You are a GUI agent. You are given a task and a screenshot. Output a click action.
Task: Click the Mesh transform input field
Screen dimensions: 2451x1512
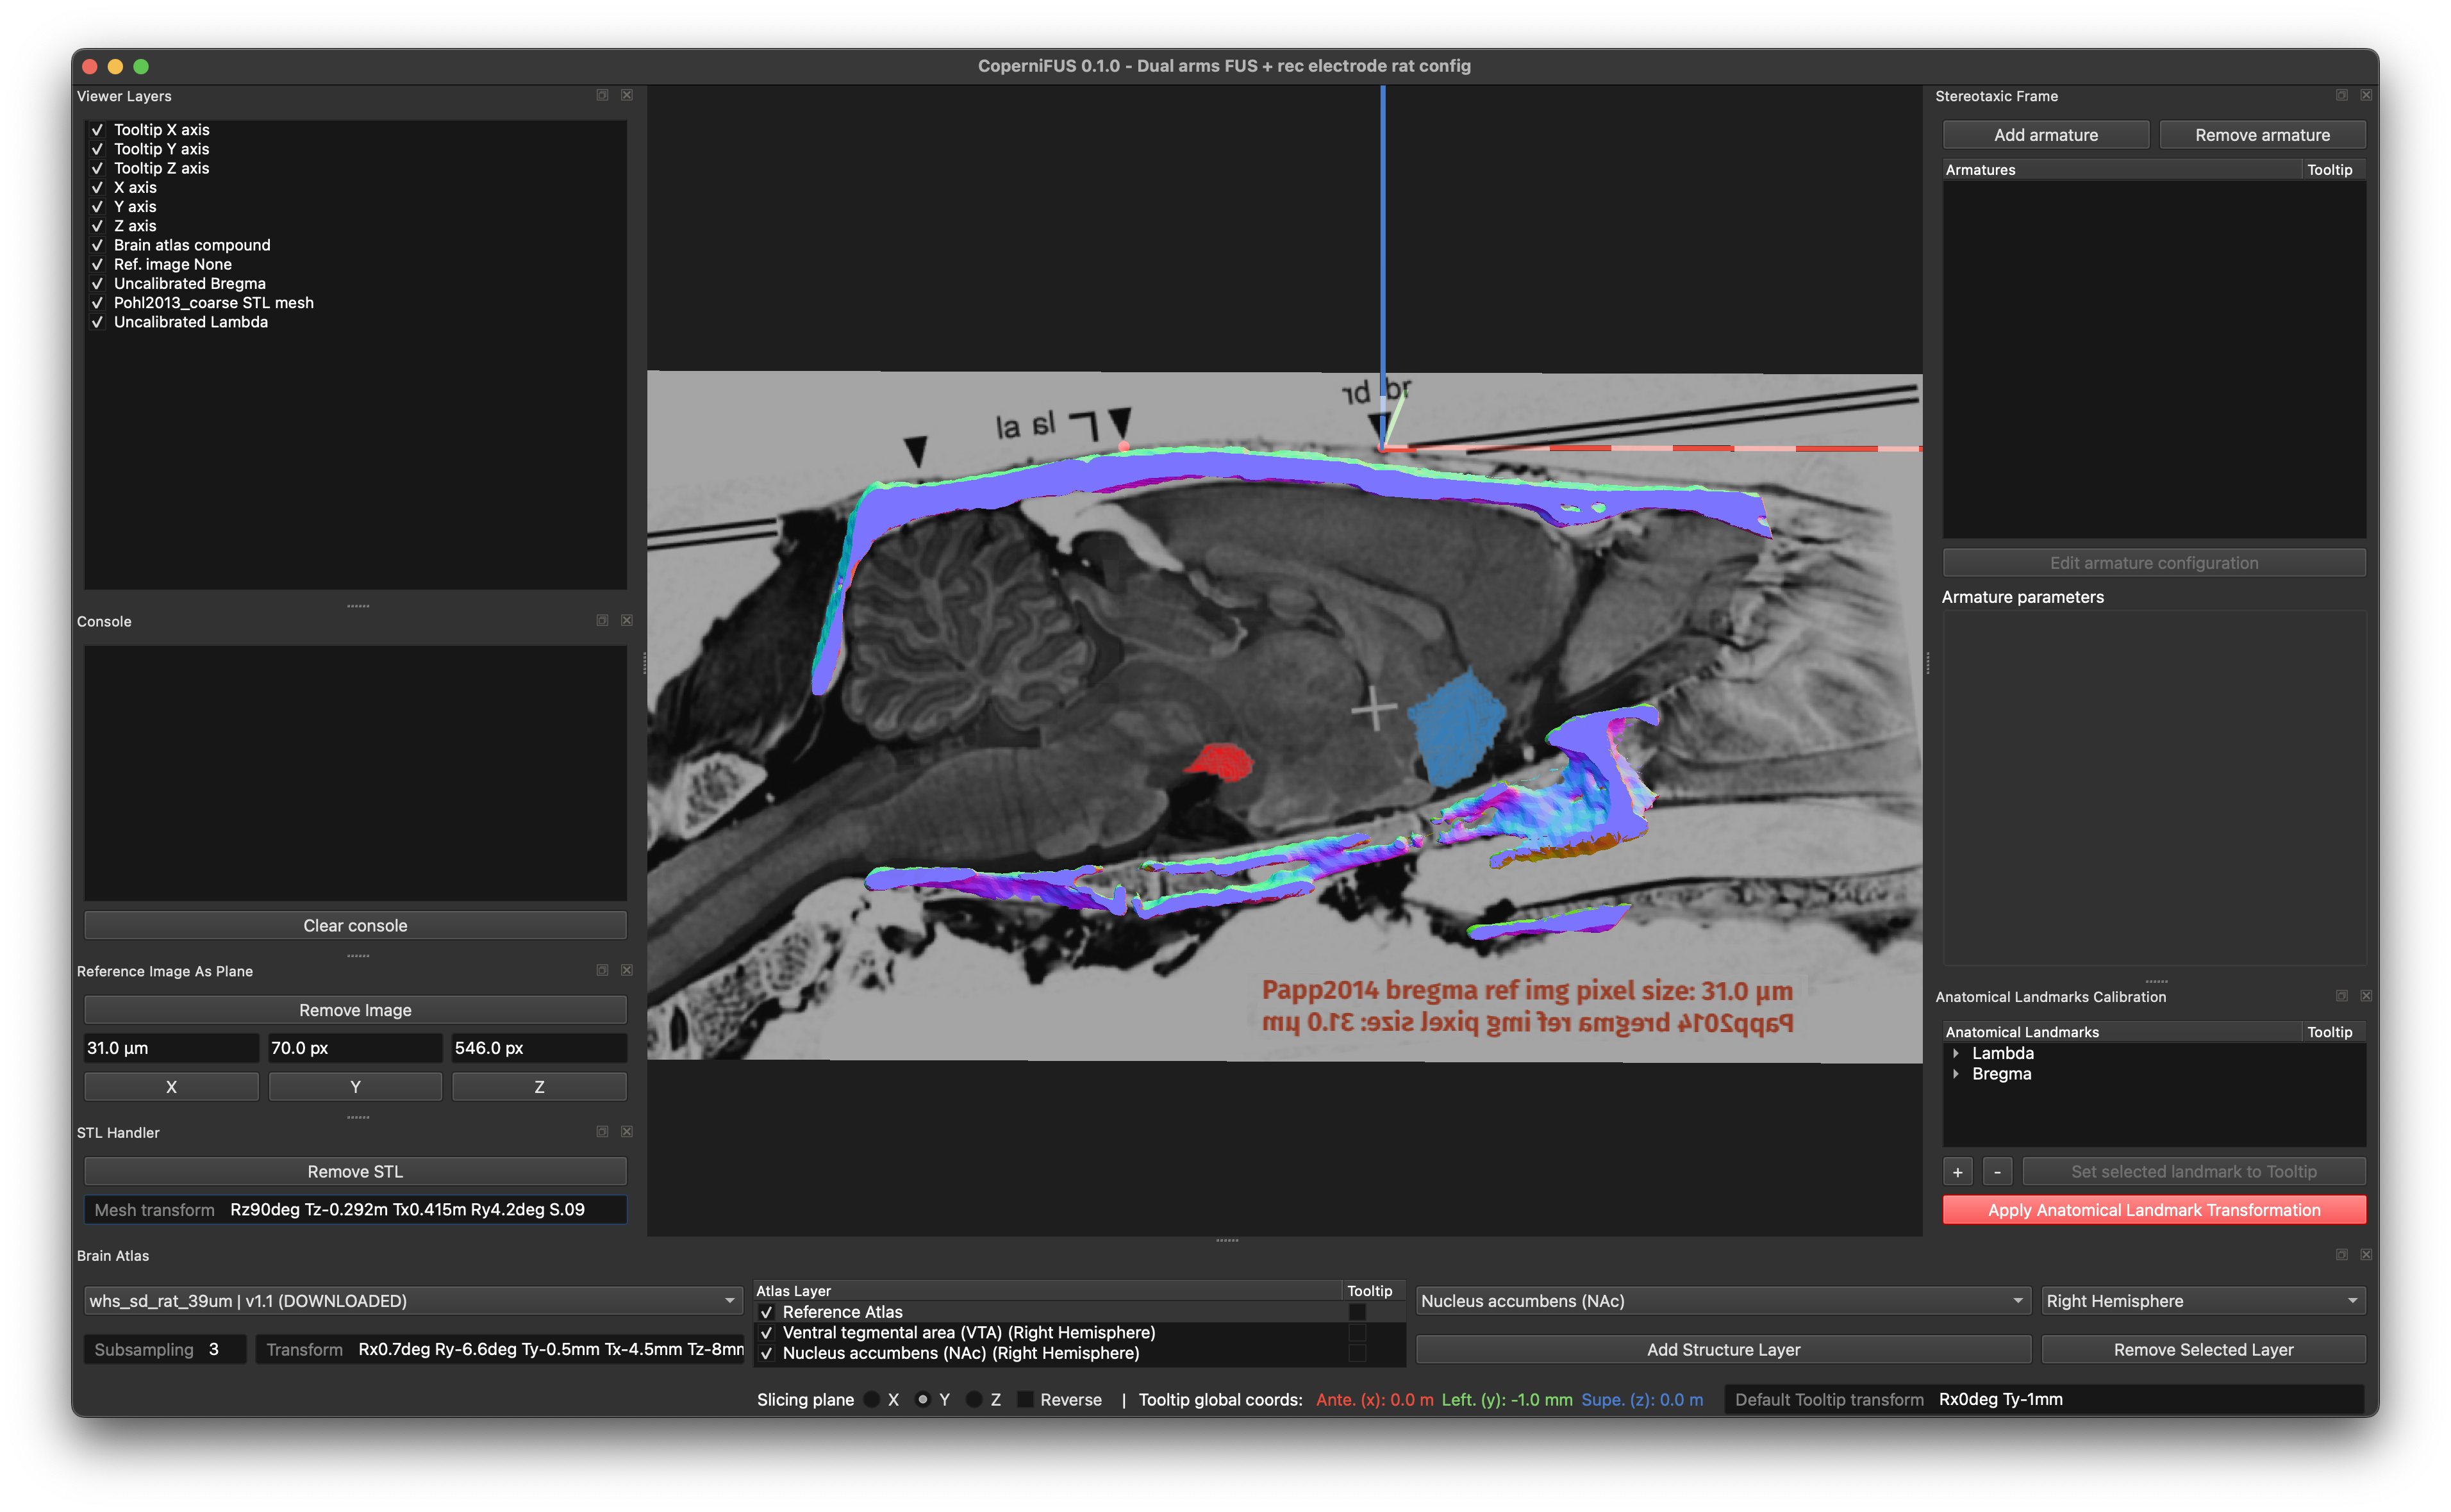point(355,1209)
